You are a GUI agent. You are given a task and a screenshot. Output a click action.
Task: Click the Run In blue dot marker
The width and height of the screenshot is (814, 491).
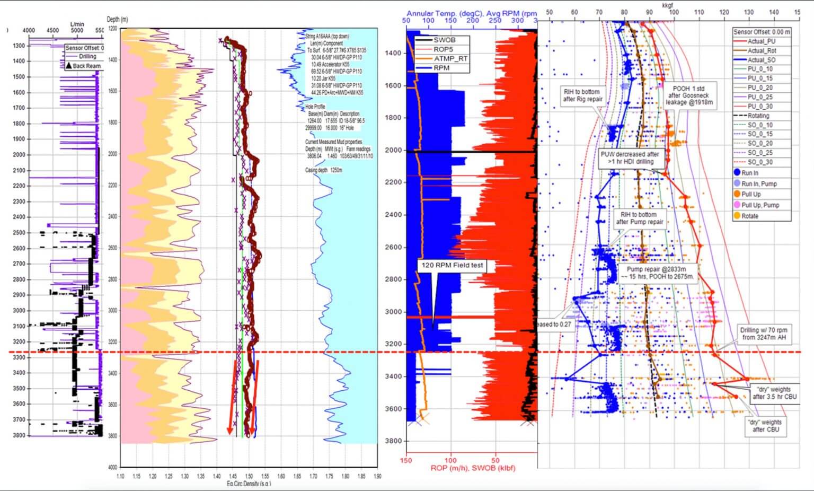pos(737,173)
